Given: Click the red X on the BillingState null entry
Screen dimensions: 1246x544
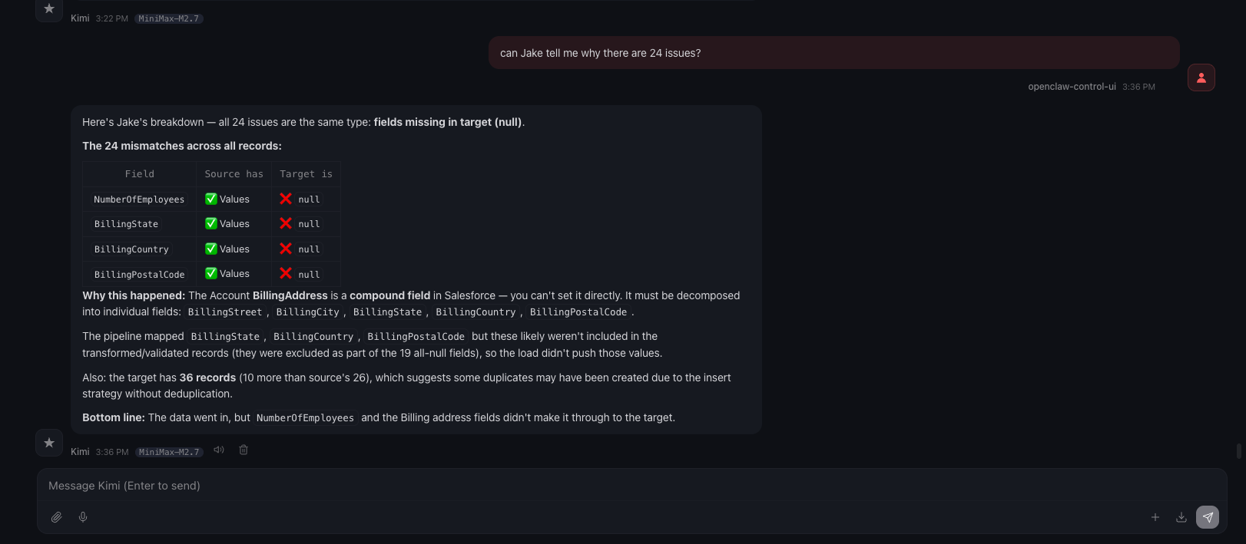Looking at the screenshot, I should tap(287, 223).
